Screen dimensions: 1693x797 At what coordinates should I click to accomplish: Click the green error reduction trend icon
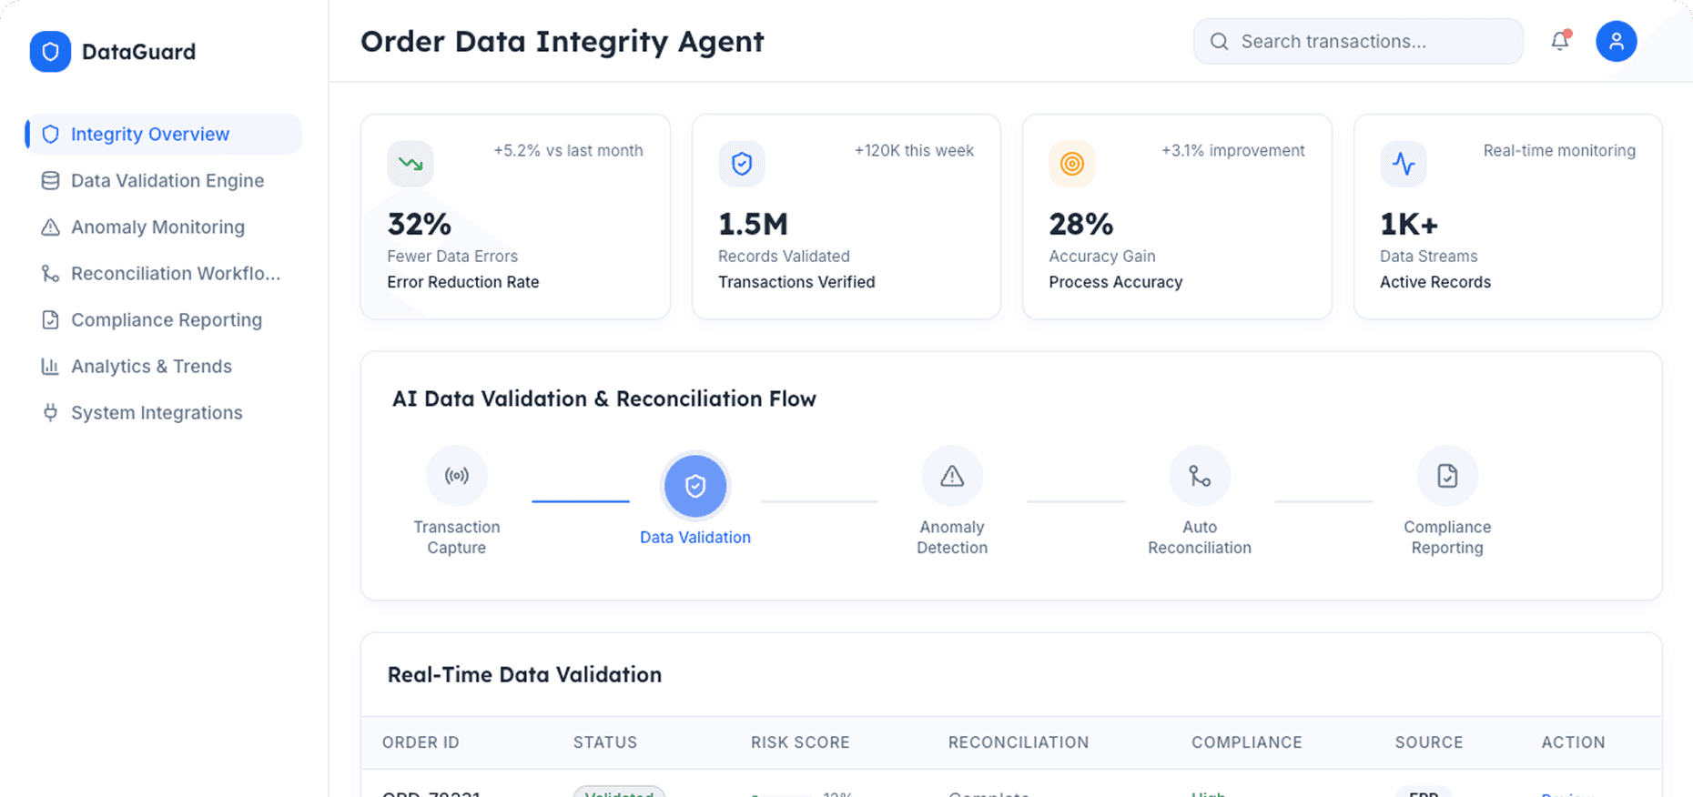pyautogui.click(x=411, y=164)
